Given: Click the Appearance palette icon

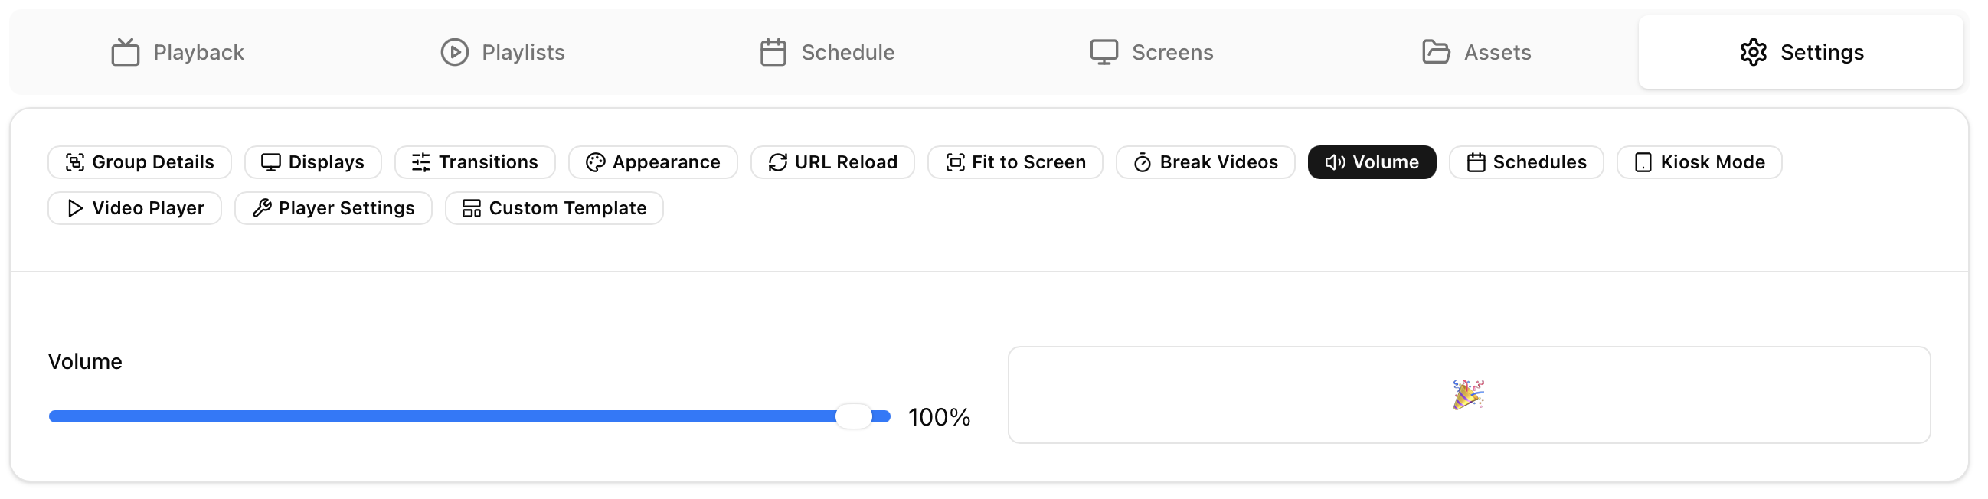Looking at the screenshot, I should point(595,163).
